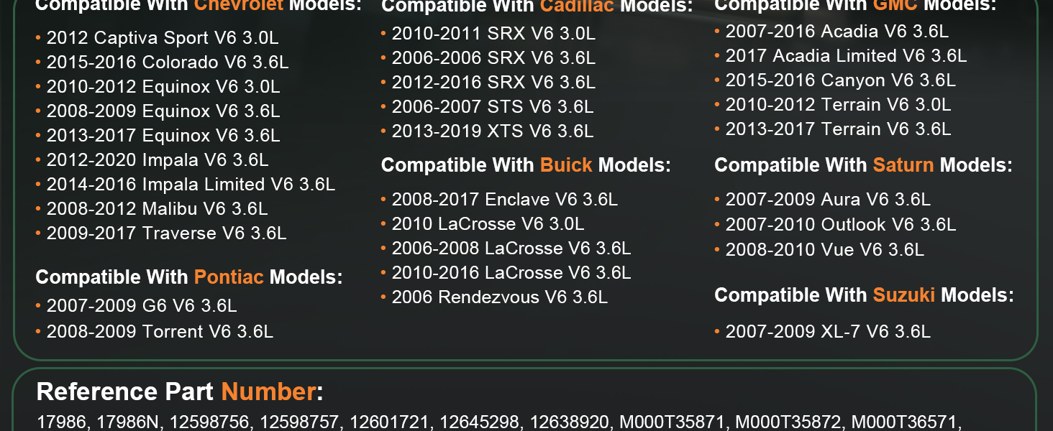Click the 2012-2020 Impala V6 3.6L entry

point(158,160)
